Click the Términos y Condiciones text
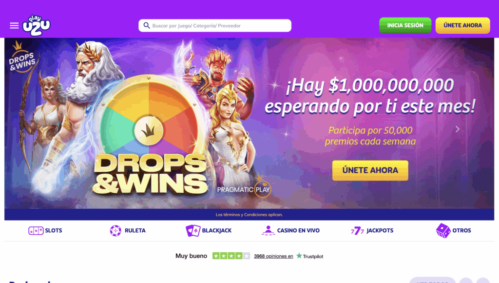499x283 pixels. [x=249, y=215]
